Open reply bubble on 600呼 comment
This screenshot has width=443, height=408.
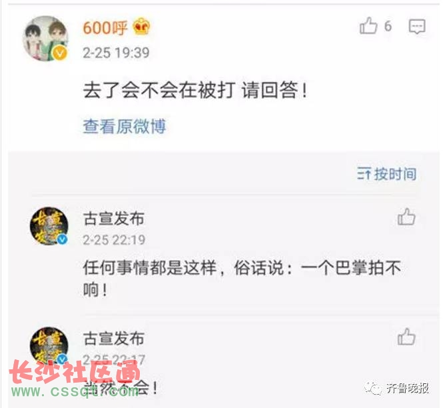click(x=417, y=27)
